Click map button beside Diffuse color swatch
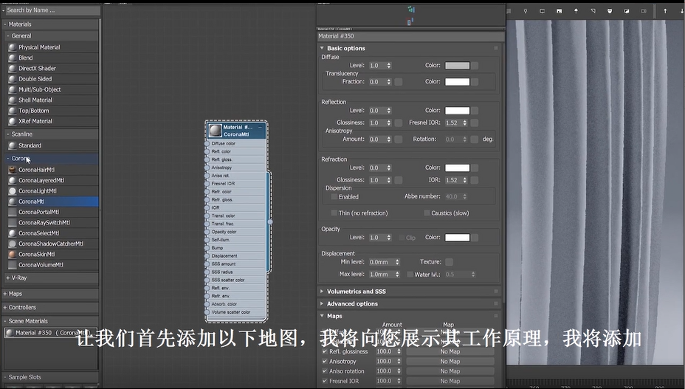The width and height of the screenshot is (685, 389). coord(475,66)
